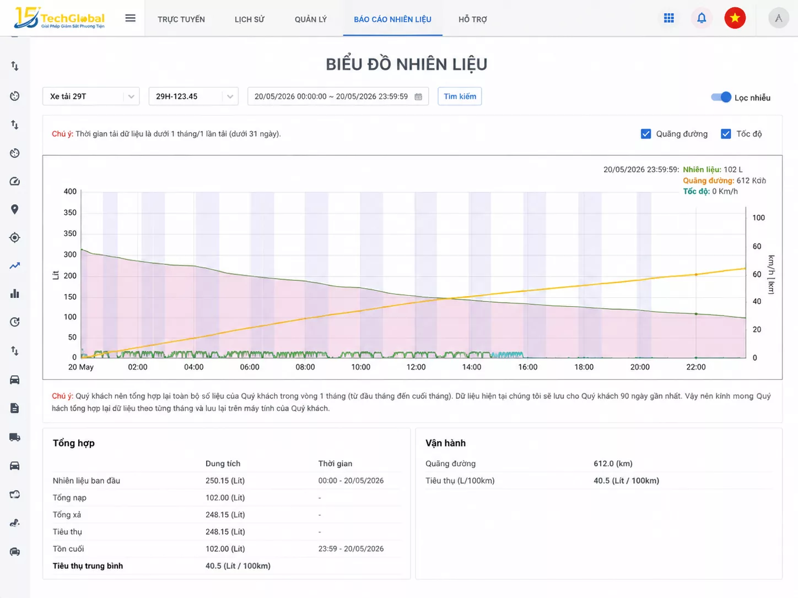
Task: Select the crosshair target sidebar icon
Action: click(15, 237)
